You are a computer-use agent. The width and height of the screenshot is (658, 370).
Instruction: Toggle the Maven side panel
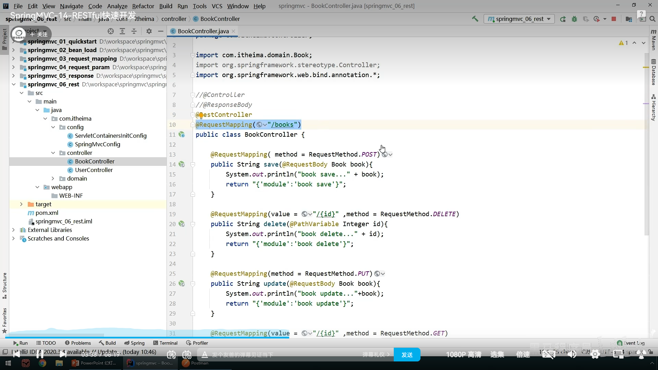pyautogui.click(x=654, y=39)
